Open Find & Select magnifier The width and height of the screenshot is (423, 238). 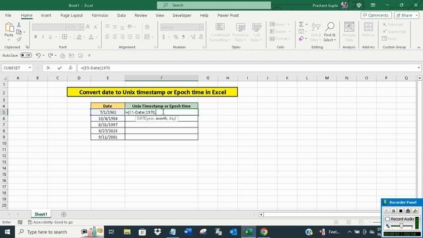coord(330,27)
